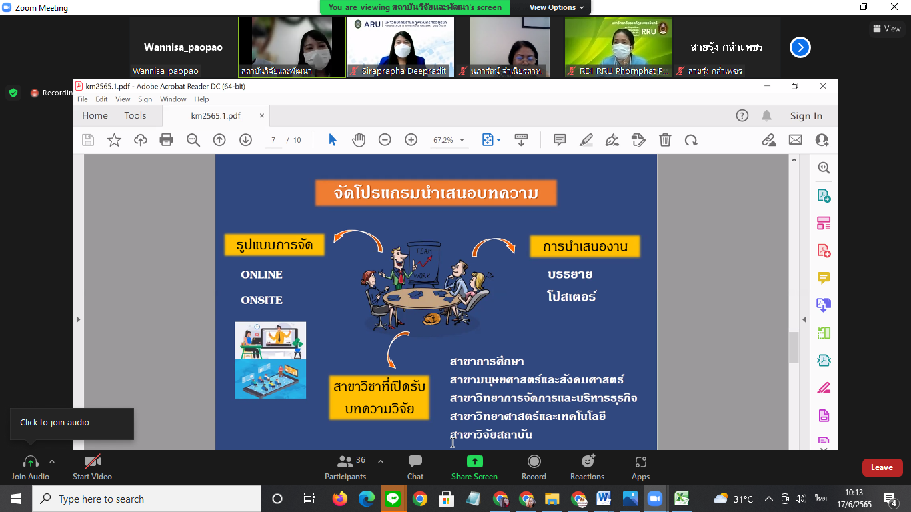The width and height of the screenshot is (911, 512).
Task: Open the Sign menu in Acrobat
Action: click(145, 99)
